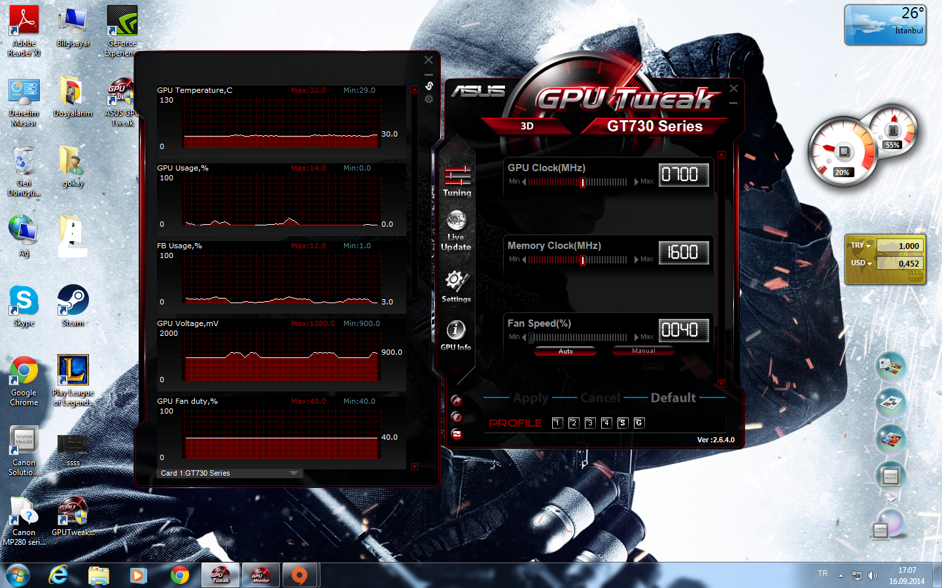Screen dimensions: 942x588
Task: Select profile slot 1
Action: [x=557, y=423]
